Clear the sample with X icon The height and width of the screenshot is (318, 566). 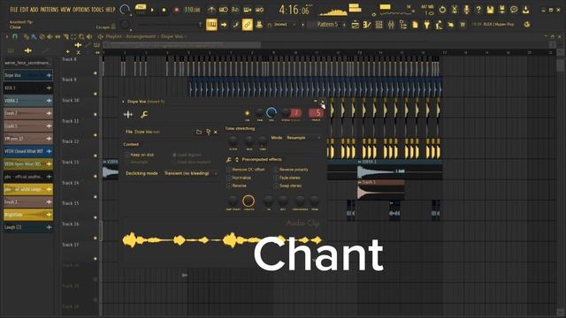click(216, 132)
